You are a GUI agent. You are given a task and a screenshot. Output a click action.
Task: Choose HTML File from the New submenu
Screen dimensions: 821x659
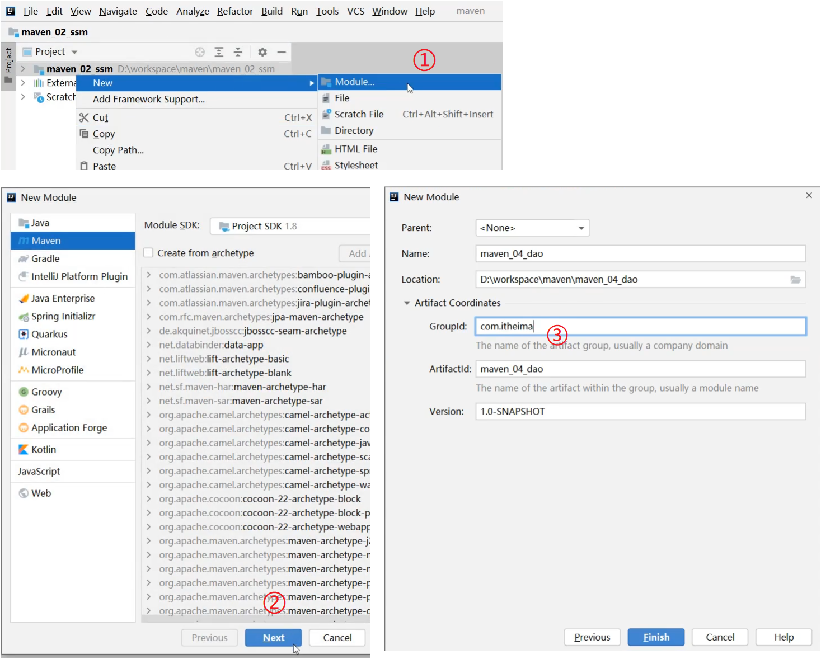[x=410, y=149]
